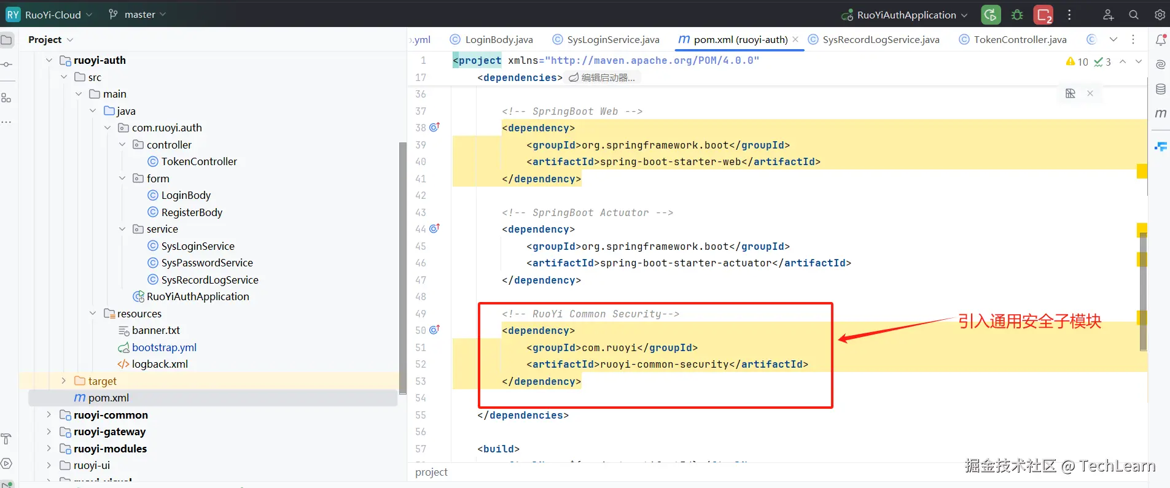The height and width of the screenshot is (488, 1170).
Task: Open the Project view dropdown
Action: click(x=50, y=39)
